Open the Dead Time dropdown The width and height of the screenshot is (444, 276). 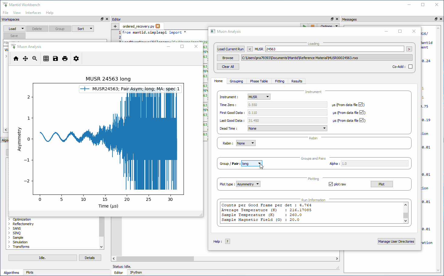tap(287, 128)
